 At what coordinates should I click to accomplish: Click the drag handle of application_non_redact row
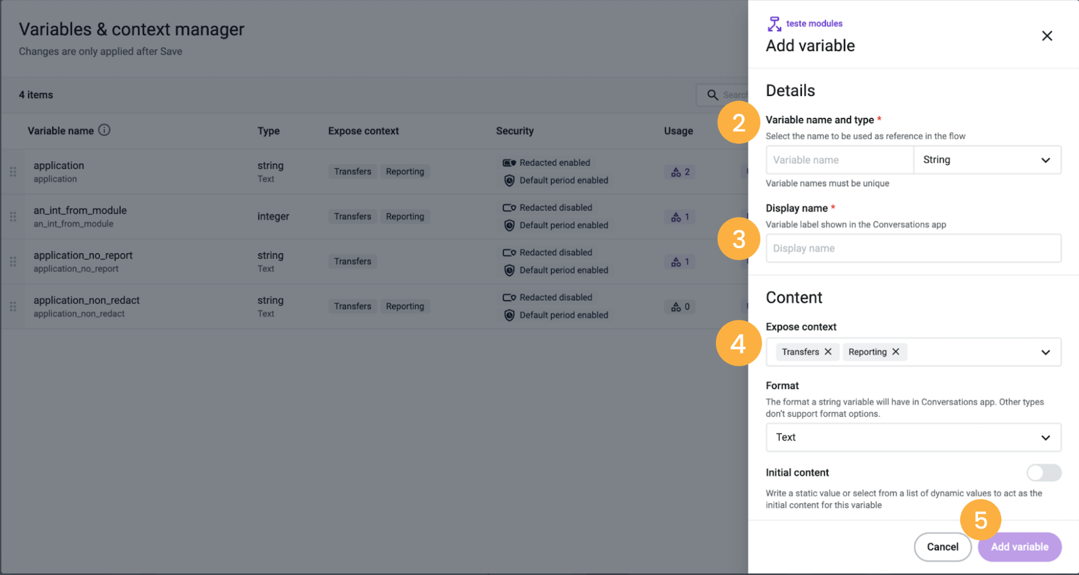[13, 306]
